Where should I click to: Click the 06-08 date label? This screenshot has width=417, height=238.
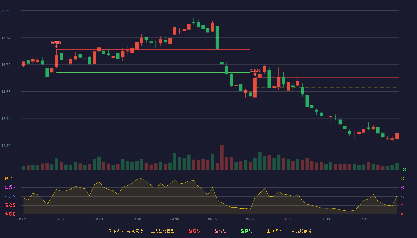tap(288, 219)
